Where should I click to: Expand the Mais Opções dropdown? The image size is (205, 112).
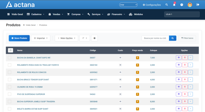click(x=66, y=38)
